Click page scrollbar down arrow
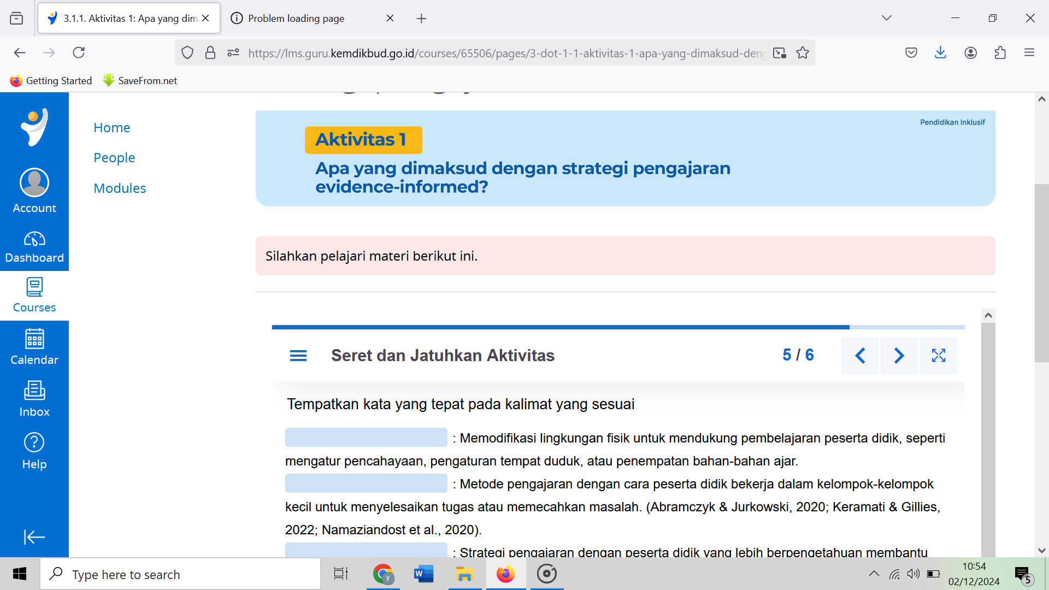This screenshot has width=1049, height=590. point(1041,550)
